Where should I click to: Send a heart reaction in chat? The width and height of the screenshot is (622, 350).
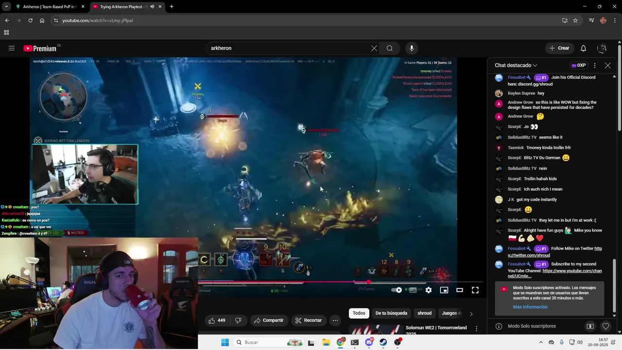tap(605, 326)
